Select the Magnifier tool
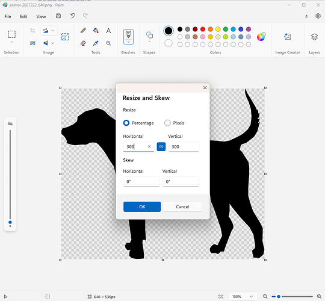 108,43
